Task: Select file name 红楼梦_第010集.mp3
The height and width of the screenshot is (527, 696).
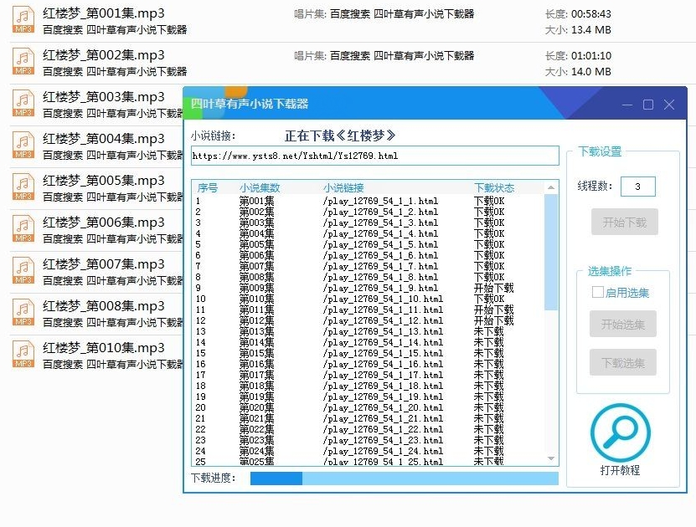Action: pyautogui.click(x=103, y=347)
